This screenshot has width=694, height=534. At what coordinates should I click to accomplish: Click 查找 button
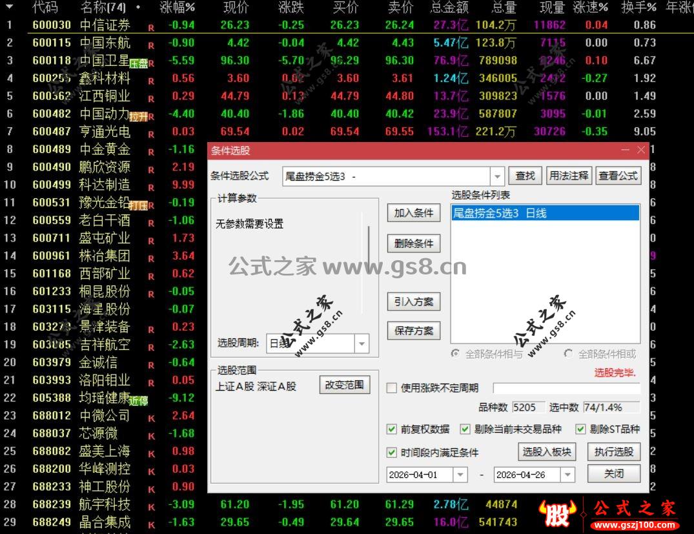pyautogui.click(x=526, y=176)
